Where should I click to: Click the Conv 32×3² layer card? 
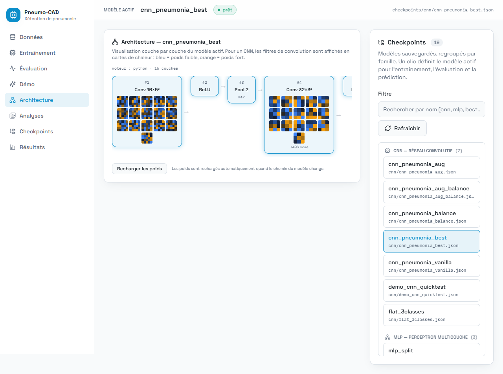(x=299, y=115)
